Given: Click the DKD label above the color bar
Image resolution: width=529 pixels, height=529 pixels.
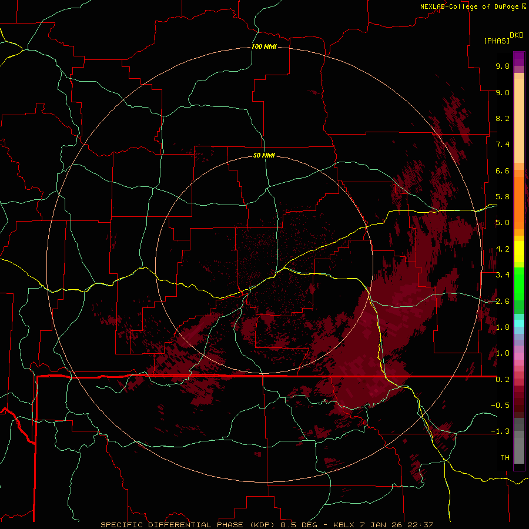Looking at the screenshot, I should (517, 35).
